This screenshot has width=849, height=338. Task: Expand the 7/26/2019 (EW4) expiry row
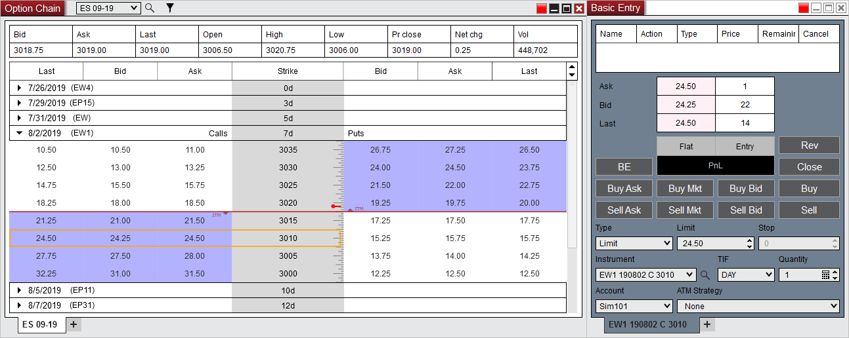tap(20, 88)
